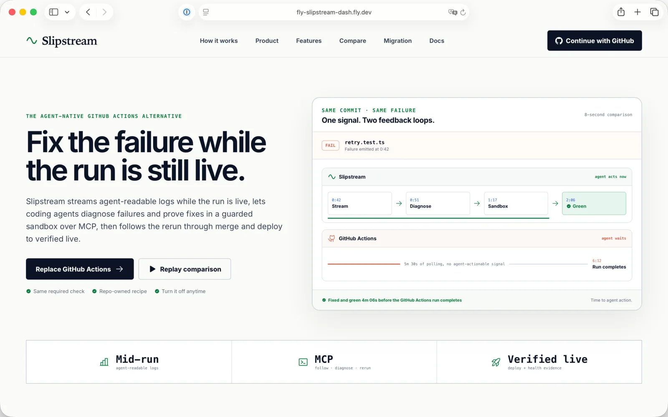Click the green Slipstream progress bar
The width and height of the screenshot is (668, 417).
tap(438, 218)
